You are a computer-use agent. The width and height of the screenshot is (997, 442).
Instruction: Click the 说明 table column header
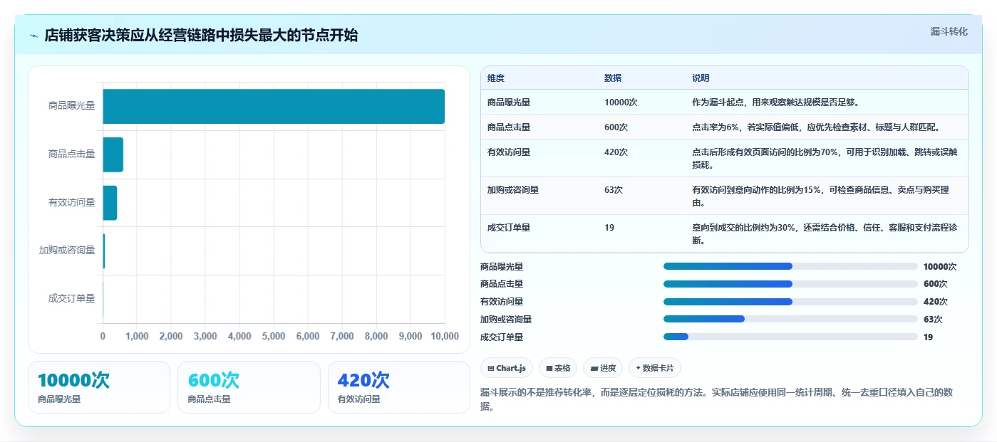701,78
